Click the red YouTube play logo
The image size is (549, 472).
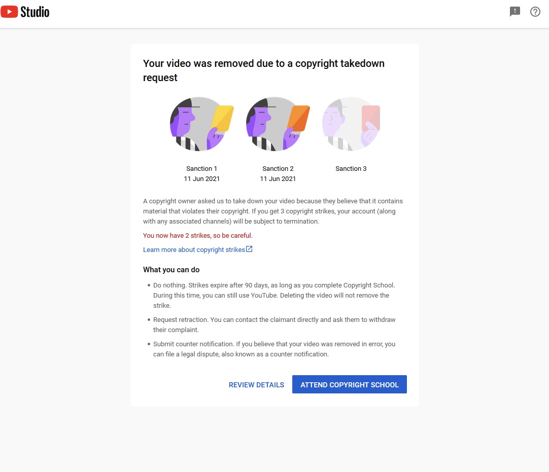click(10, 12)
